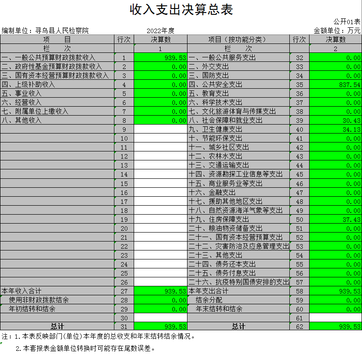Select 八、社会保障和就业支出 cell
This screenshot has width=362, height=354.
pos(239,121)
